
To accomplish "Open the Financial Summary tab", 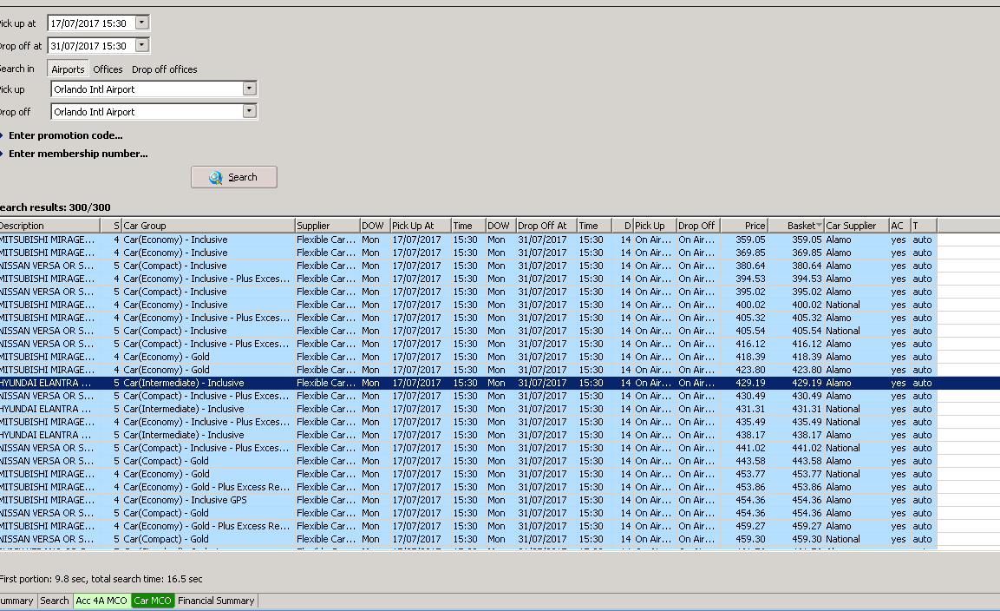I will tap(216, 601).
